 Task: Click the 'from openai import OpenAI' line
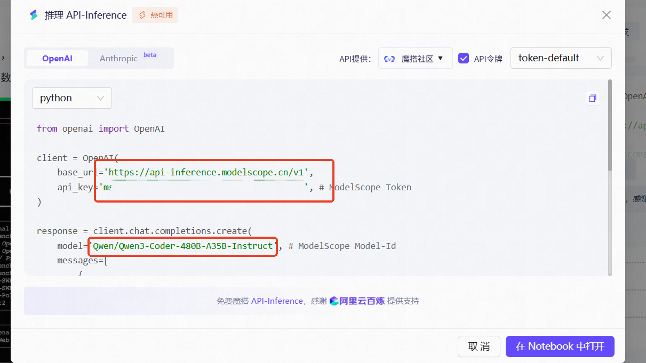tap(101, 128)
